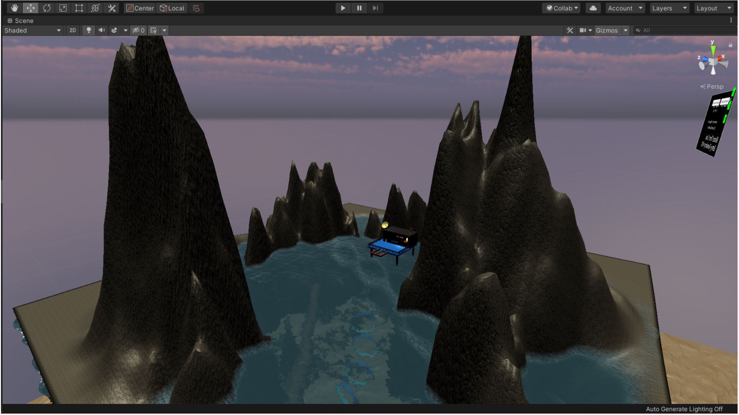Switch to the Scene tab
The width and height of the screenshot is (739, 415).
[x=20, y=20]
